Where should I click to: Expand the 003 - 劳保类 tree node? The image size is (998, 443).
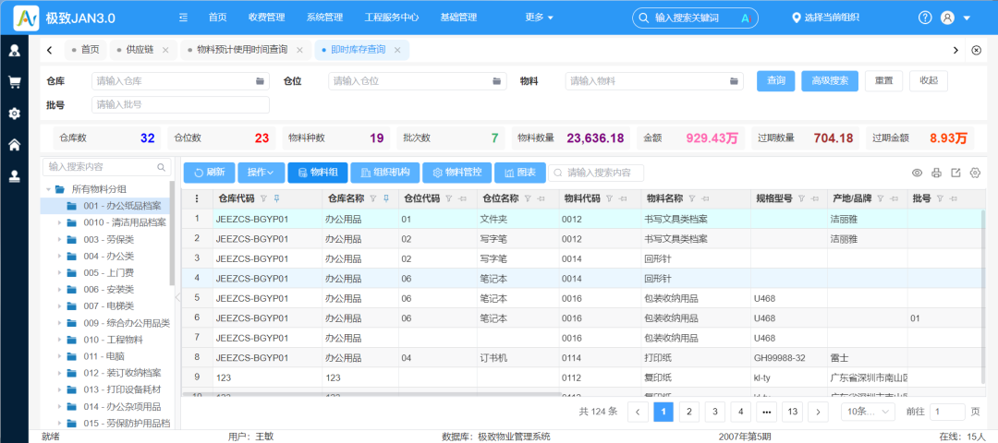click(x=58, y=240)
